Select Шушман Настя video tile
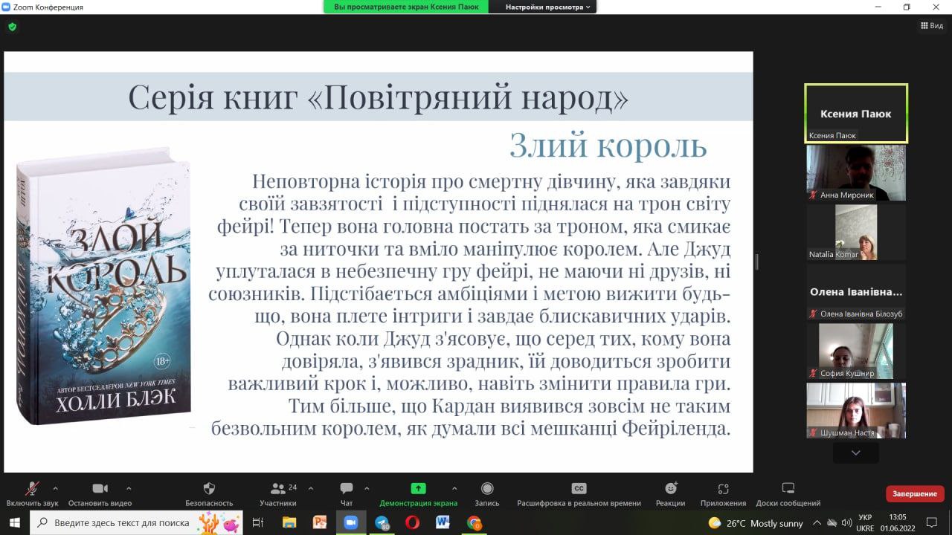 (856, 410)
